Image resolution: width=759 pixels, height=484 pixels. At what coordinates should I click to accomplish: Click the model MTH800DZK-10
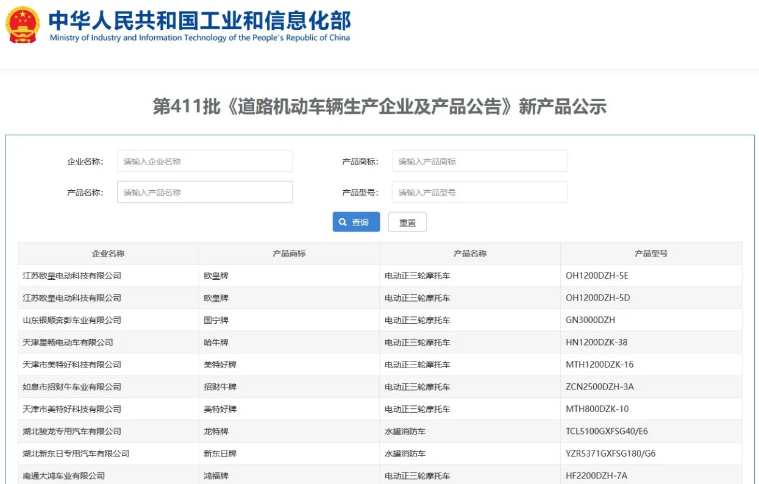[597, 409]
